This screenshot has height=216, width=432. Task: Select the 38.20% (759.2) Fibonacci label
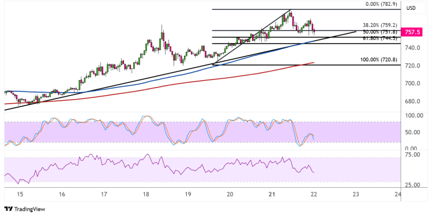point(380,25)
